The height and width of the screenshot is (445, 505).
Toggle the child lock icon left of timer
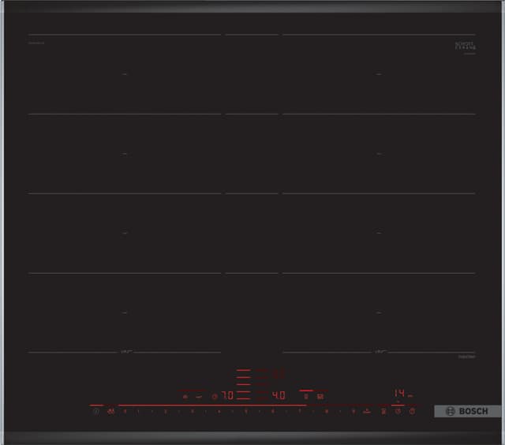[x=384, y=411]
